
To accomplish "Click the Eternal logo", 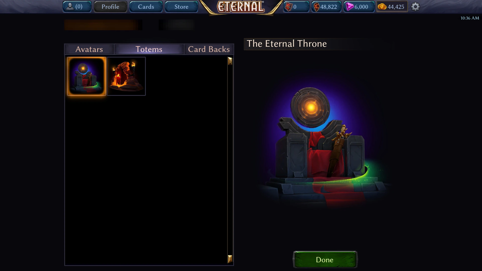I will pyautogui.click(x=241, y=7).
